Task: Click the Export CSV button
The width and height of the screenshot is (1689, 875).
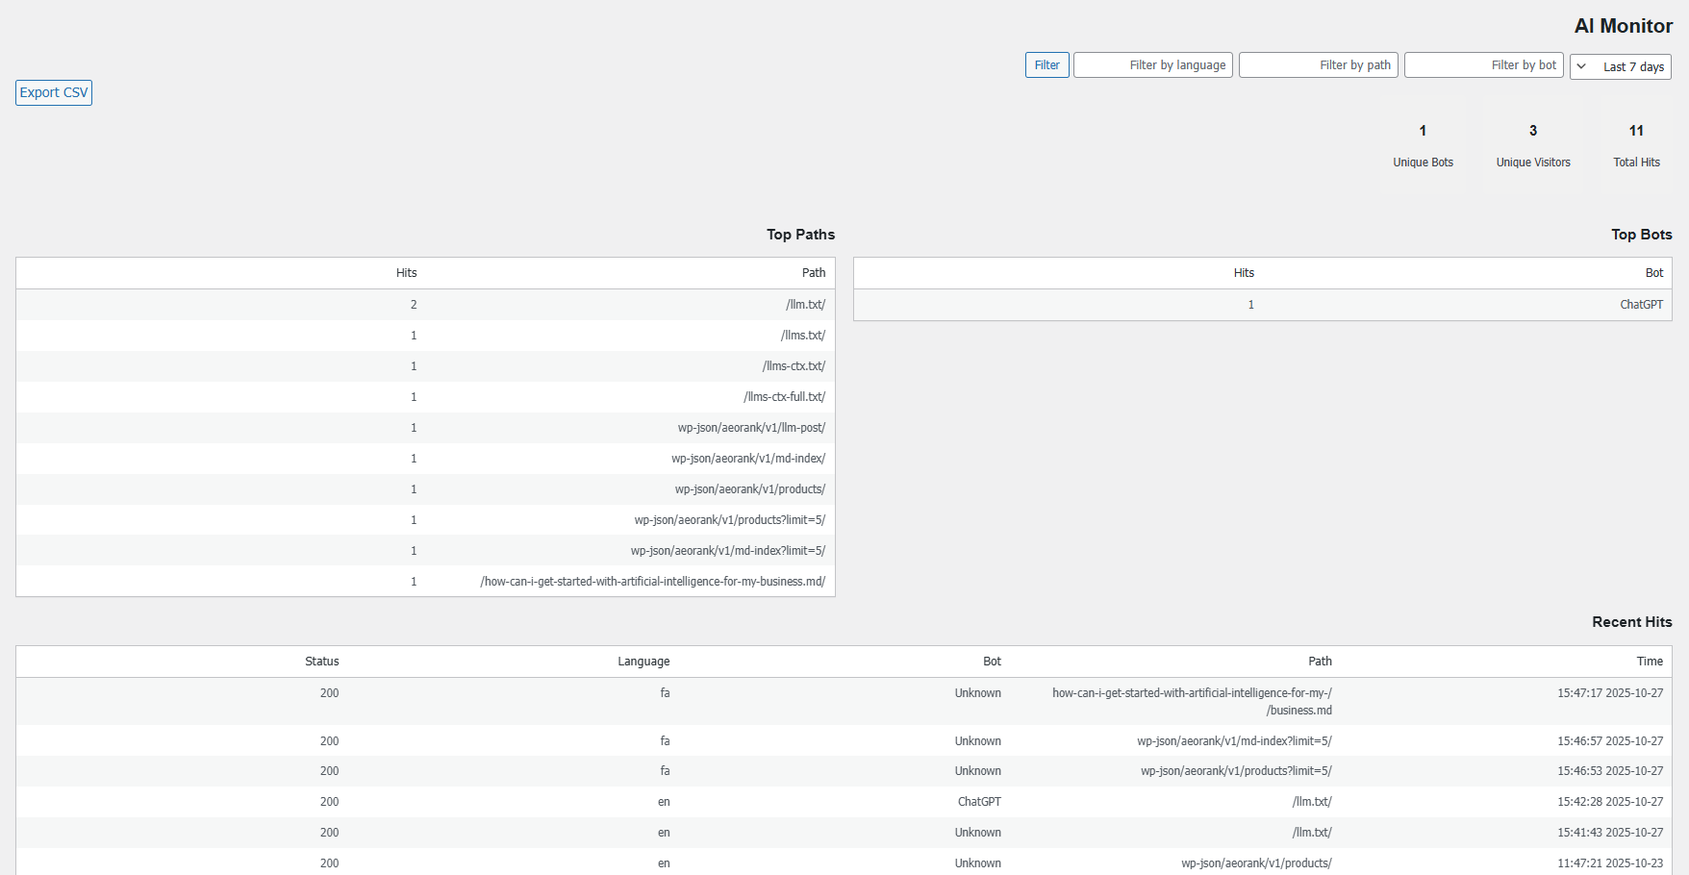Action: point(54,92)
